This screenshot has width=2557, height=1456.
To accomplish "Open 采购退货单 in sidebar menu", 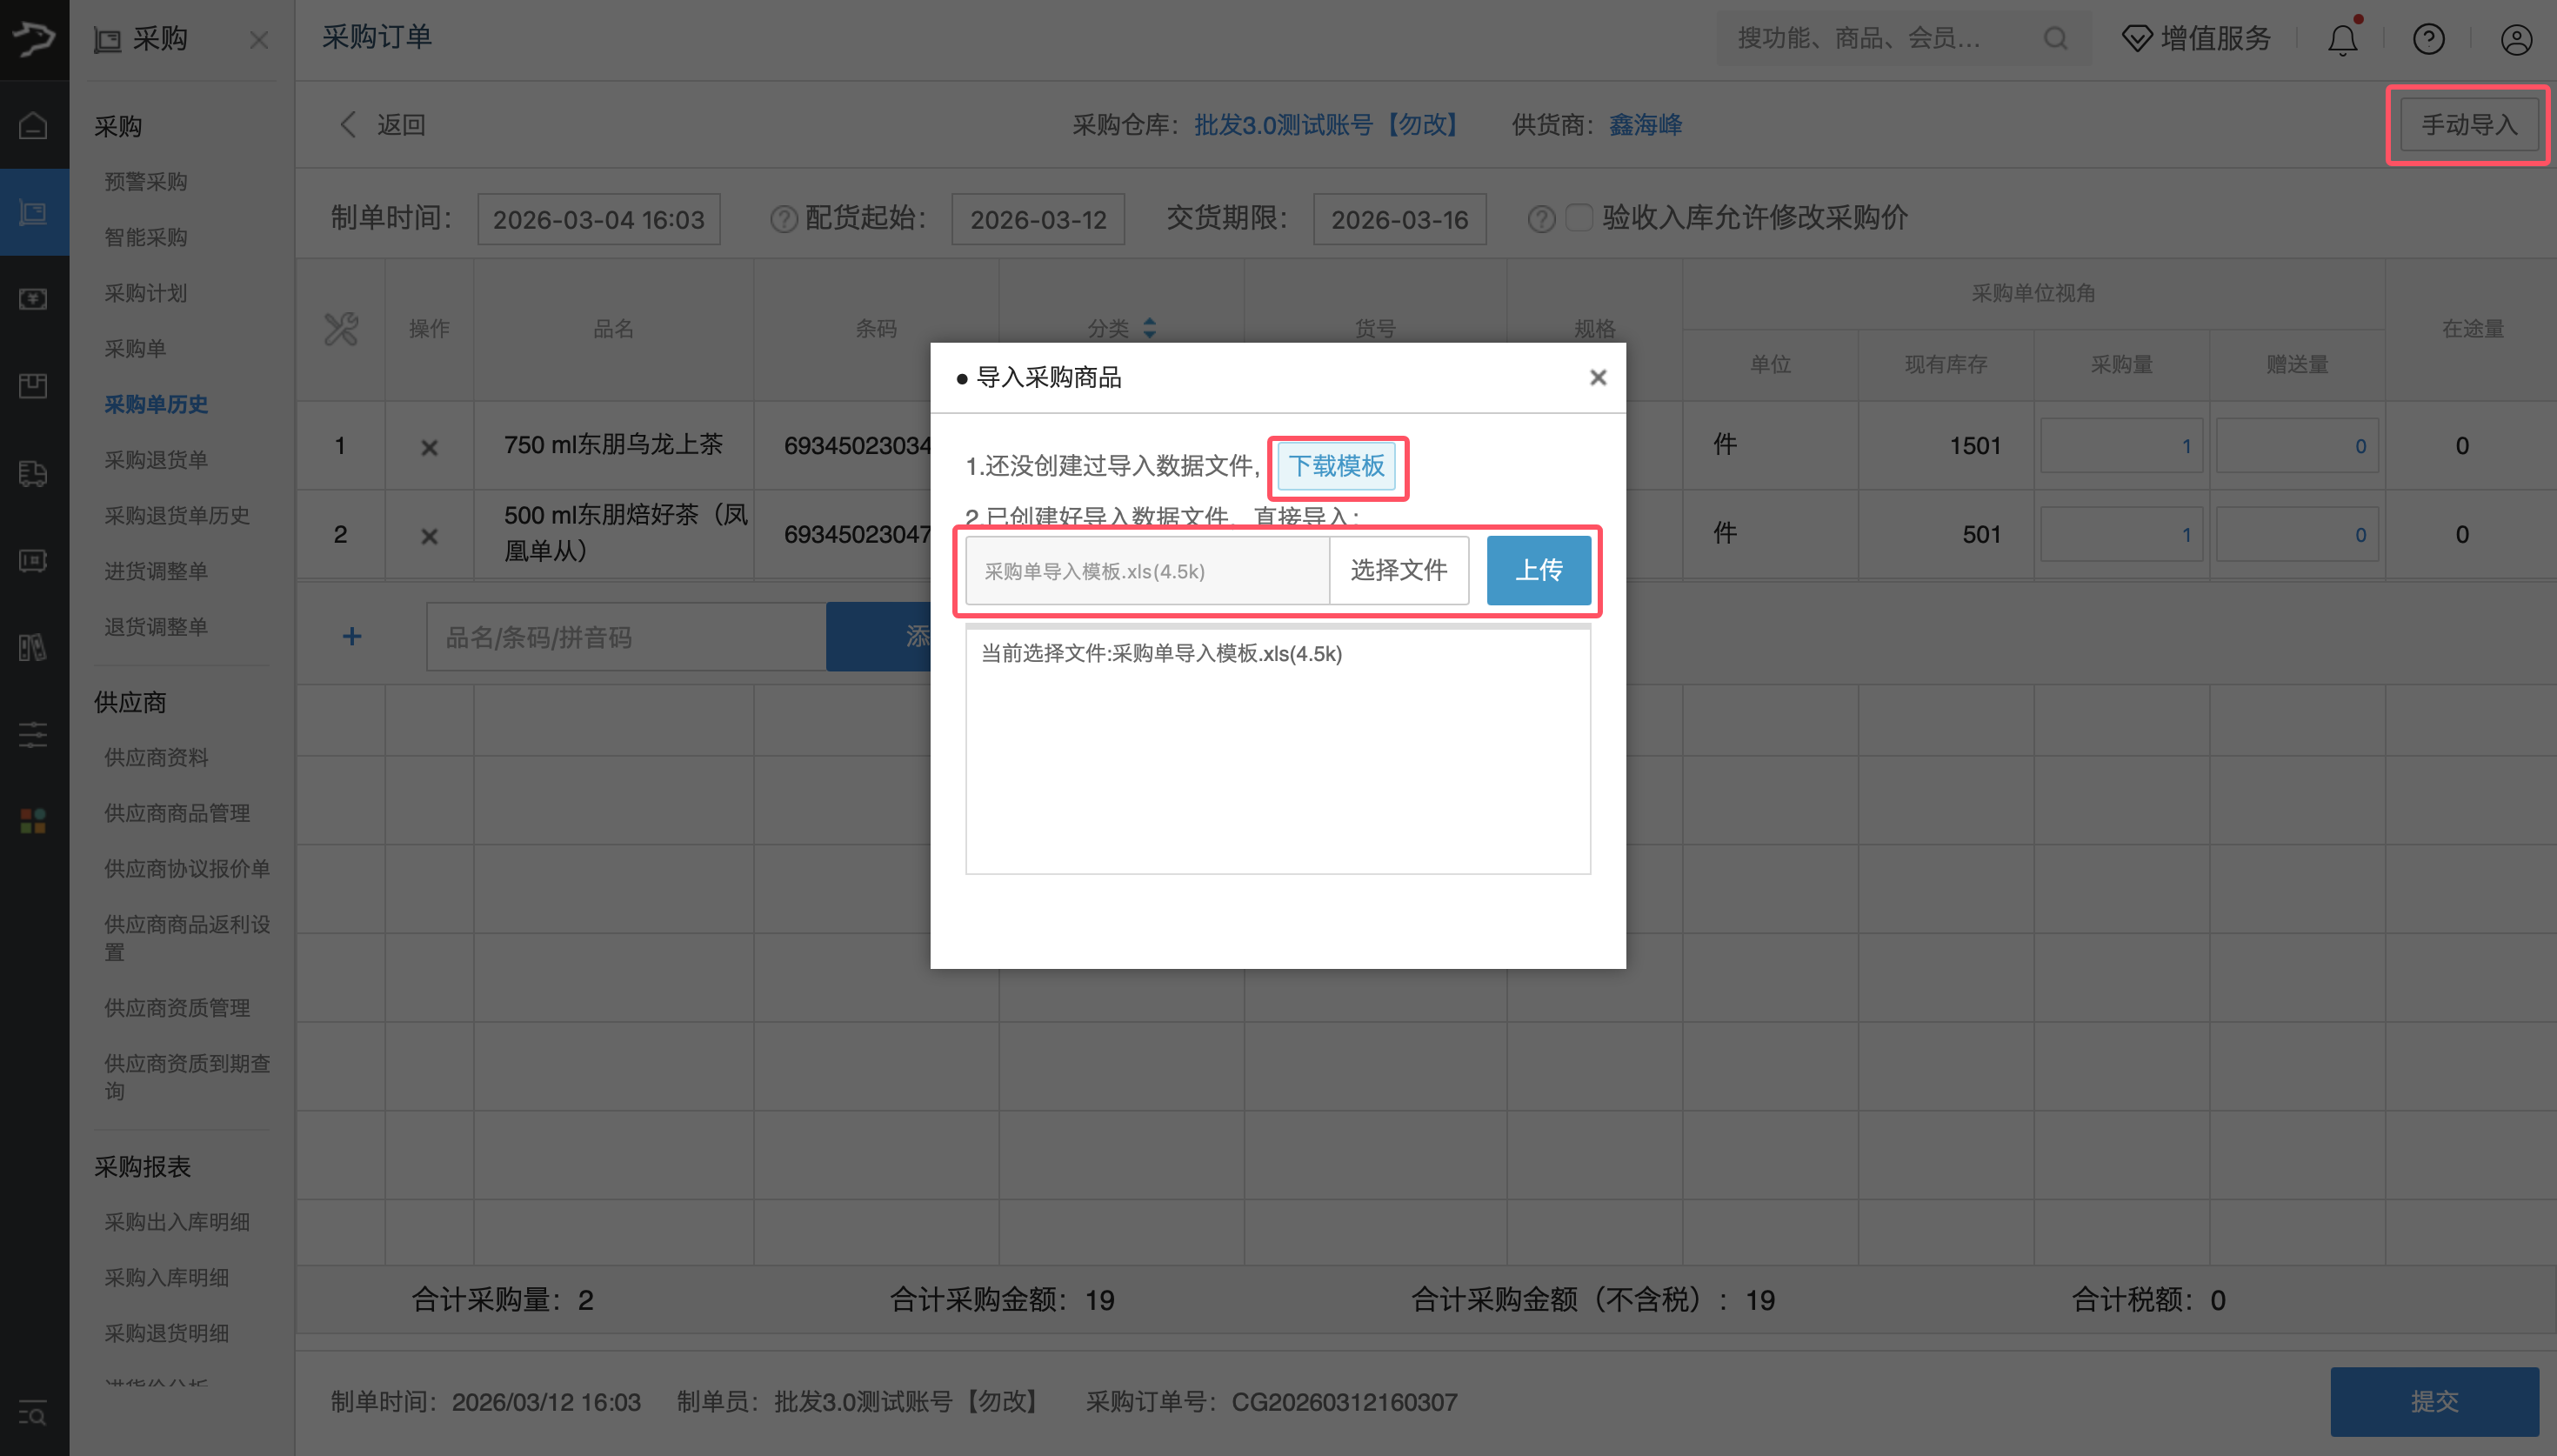I will coord(156,460).
